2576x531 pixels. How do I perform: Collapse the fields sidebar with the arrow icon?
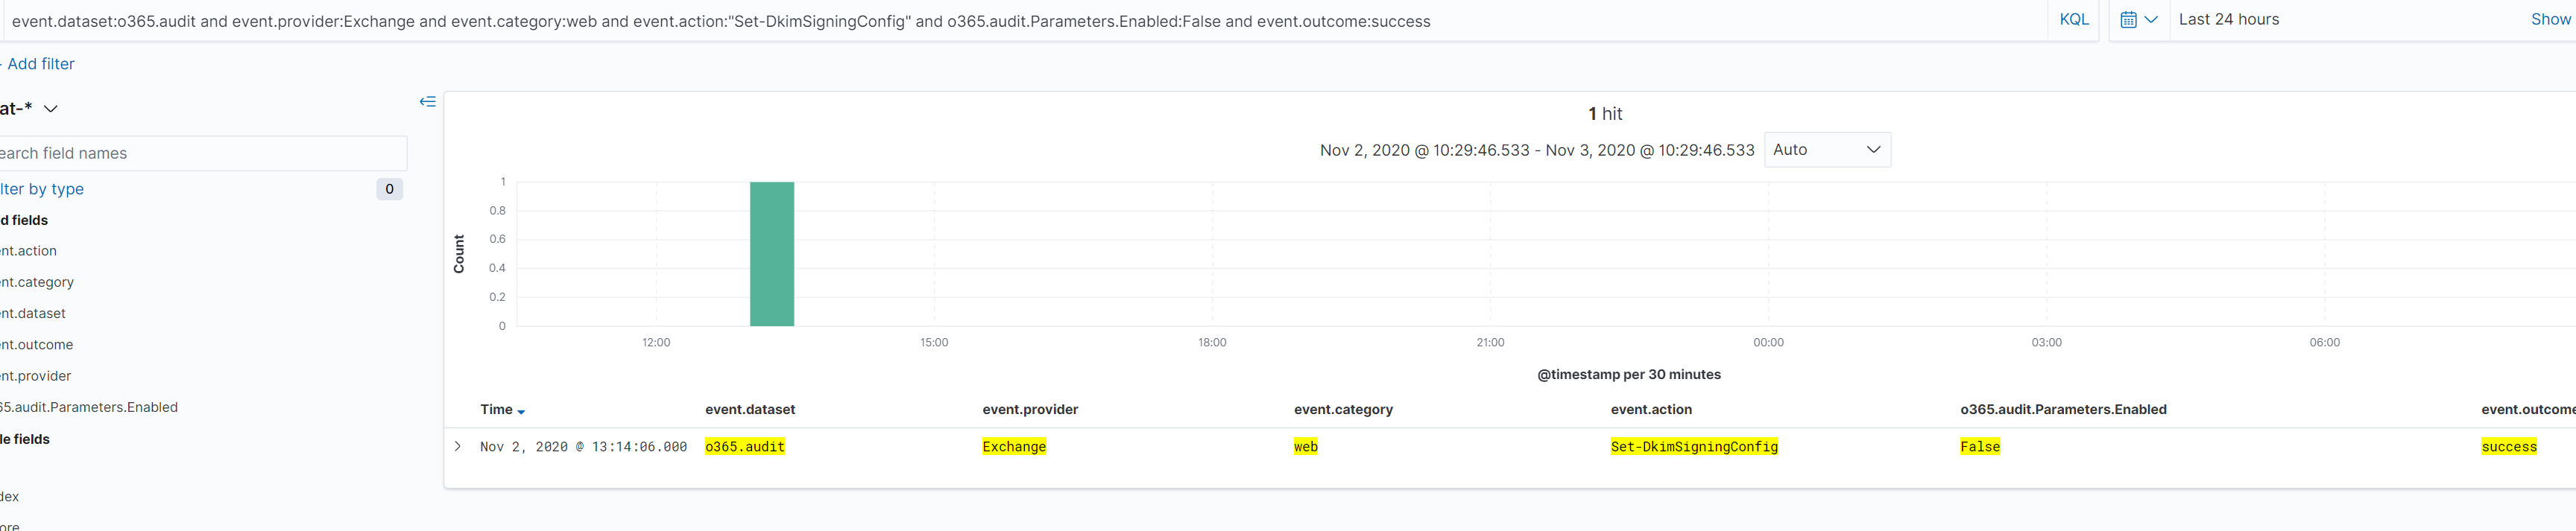428,101
